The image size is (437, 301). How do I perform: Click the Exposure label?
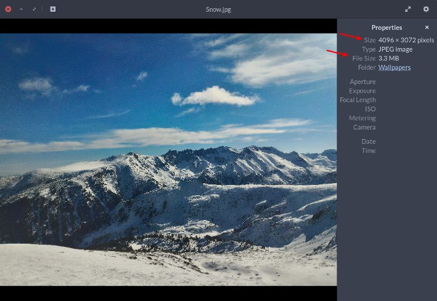(362, 91)
